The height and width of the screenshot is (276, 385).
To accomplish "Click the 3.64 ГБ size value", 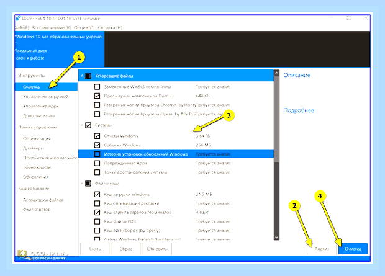I will (x=203, y=136).
